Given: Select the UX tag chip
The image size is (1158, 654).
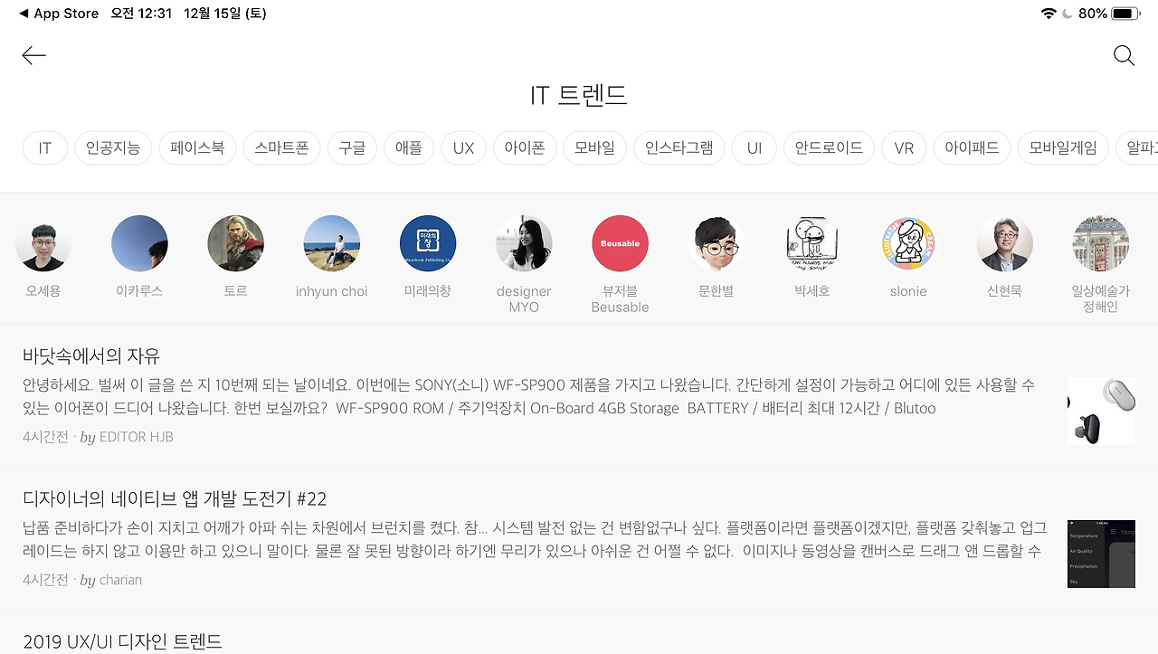Looking at the screenshot, I should coord(463,148).
